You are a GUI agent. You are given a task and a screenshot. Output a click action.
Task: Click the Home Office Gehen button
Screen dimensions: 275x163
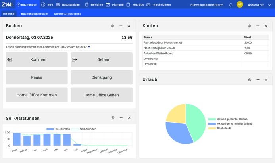102,95
